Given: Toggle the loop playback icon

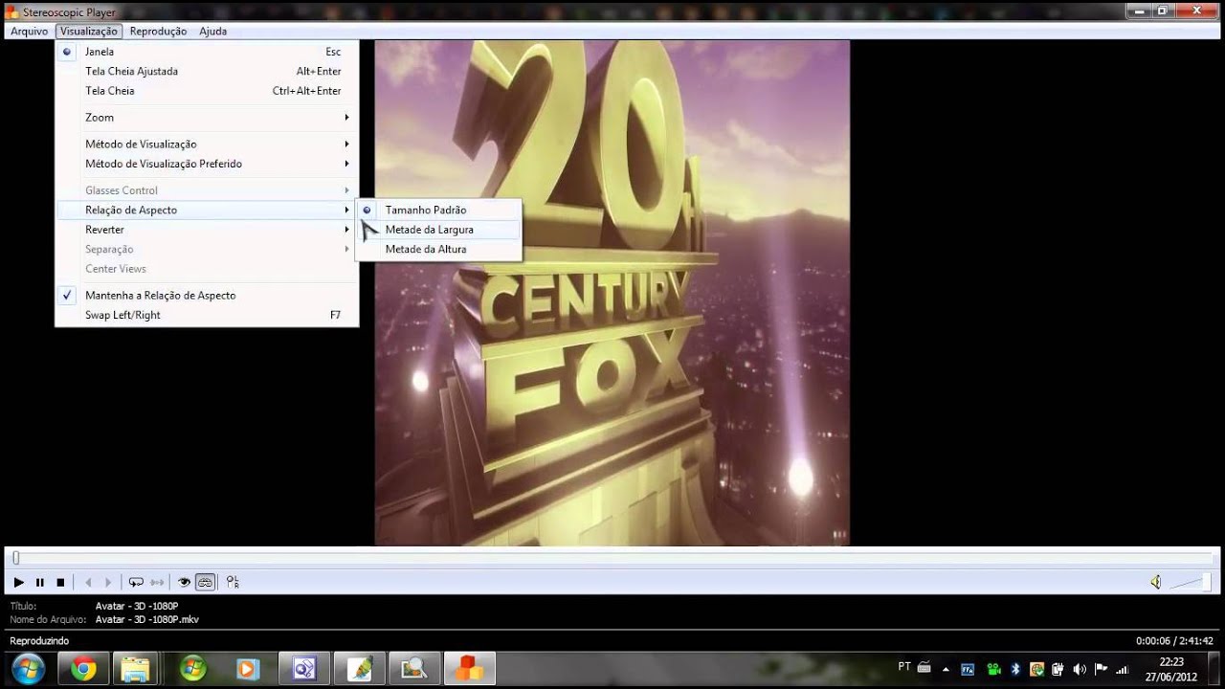Looking at the screenshot, I should (136, 582).
